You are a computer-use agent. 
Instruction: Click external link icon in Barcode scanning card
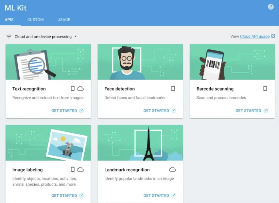click(x=266, y=110)
